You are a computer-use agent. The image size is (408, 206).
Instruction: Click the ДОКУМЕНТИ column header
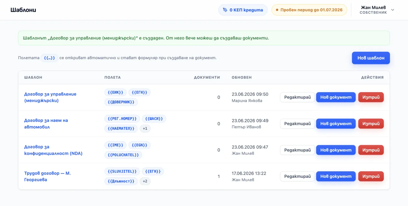(207, 77)
